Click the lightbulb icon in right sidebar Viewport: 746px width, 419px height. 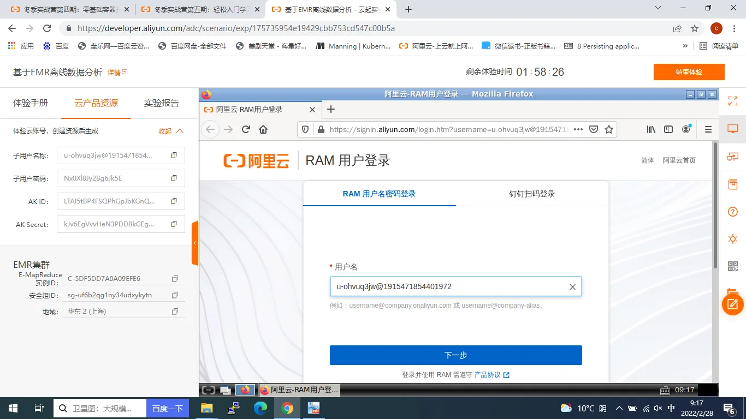point(733,239)
